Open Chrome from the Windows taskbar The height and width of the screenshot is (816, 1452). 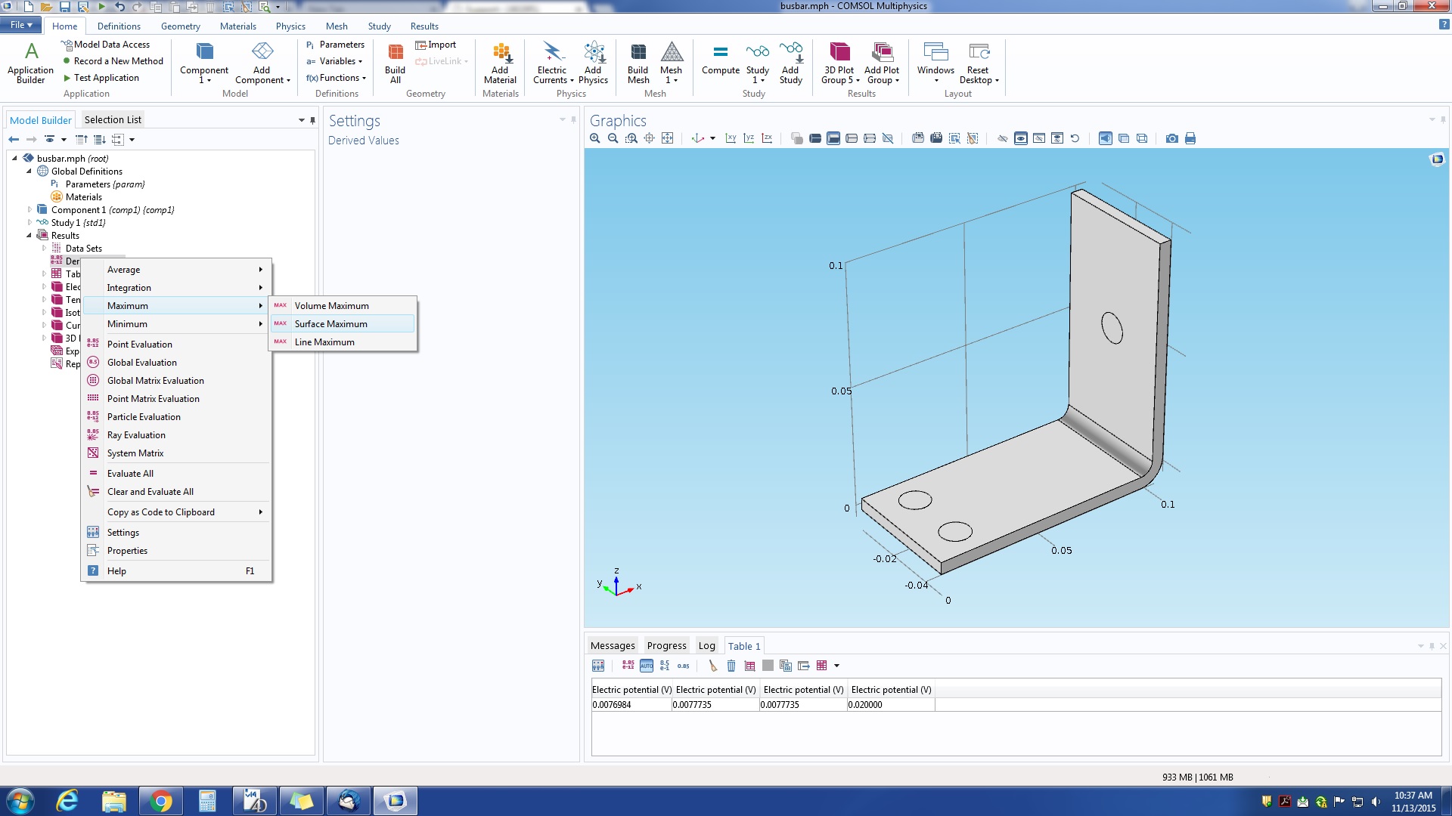coord(160,801)
